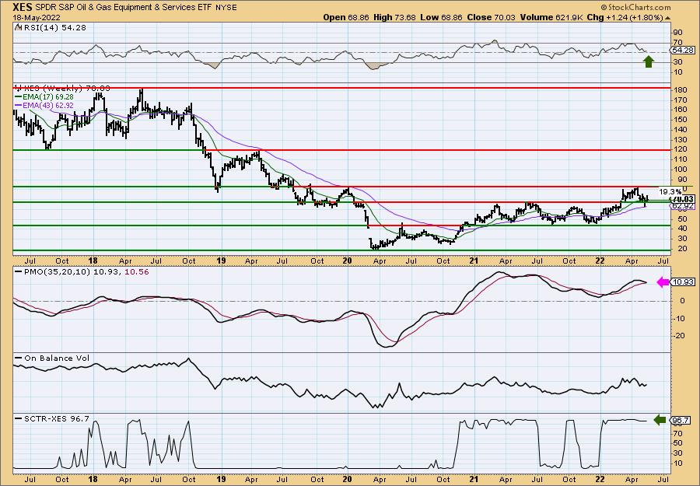The height and width of the screenshot is (486, 700).
Task: Click the Open 68.86 value
Action: (347, 17)
